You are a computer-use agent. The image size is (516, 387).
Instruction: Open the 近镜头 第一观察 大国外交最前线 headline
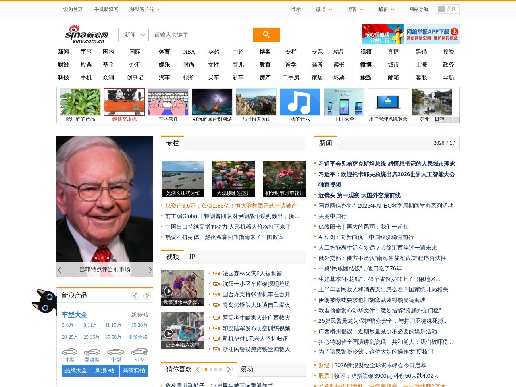(360, 196)
